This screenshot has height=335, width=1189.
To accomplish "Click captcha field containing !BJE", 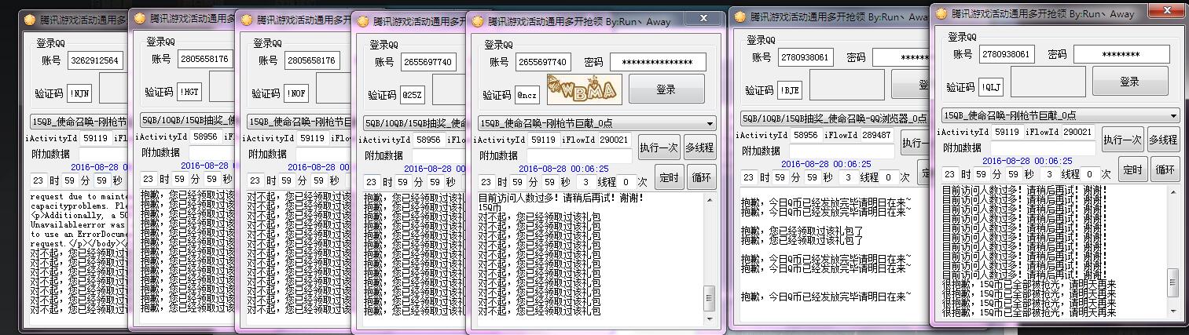I will pos(790,90).
